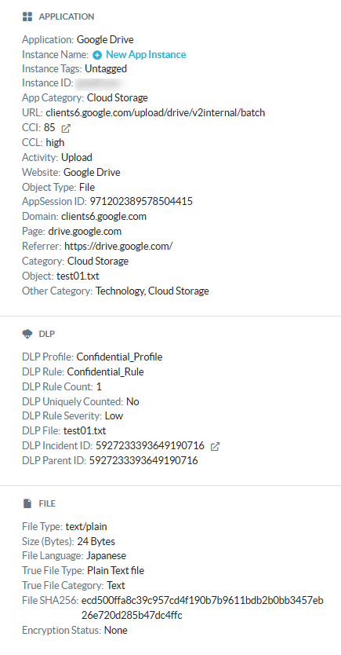Click the File SHA256 hash value
Image resolution: width=341 pixels, height=655 pixels.
(x=202, y=608)
